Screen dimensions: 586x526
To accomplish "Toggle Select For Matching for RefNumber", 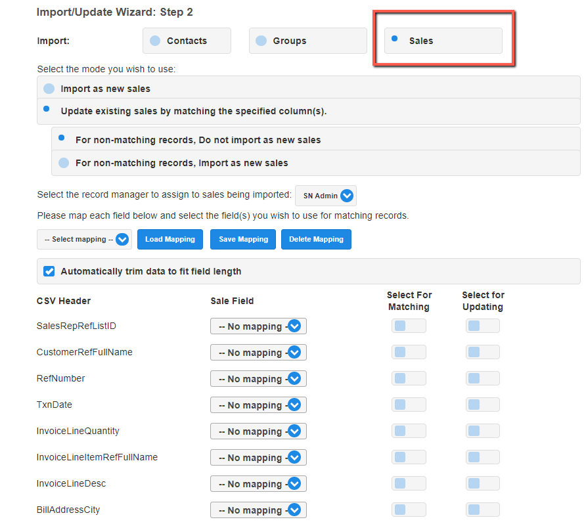I will (x=409, y=379).
